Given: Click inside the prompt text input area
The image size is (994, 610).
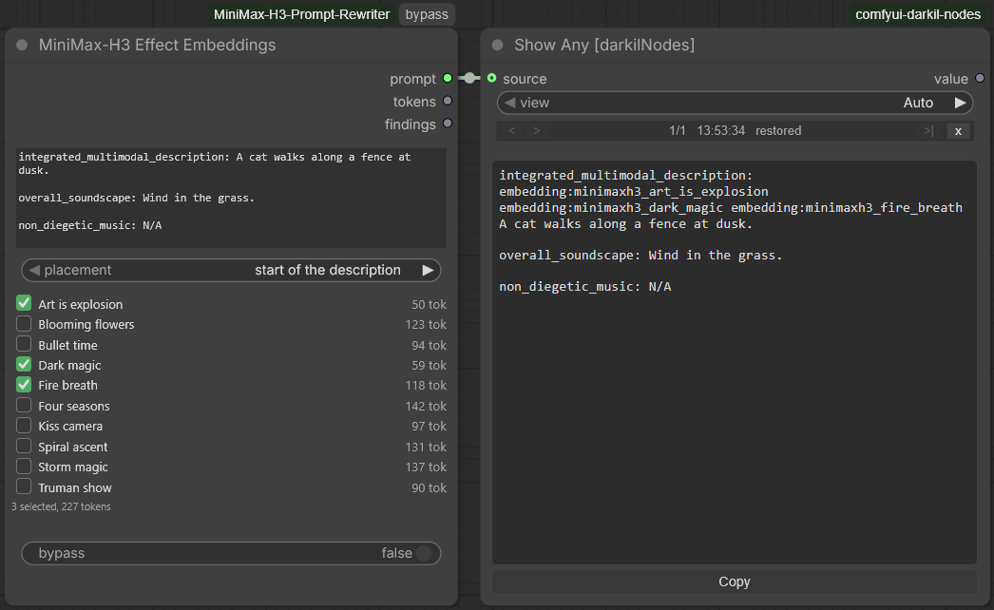Looking at the screenshot, I should (x=231, y=198).
